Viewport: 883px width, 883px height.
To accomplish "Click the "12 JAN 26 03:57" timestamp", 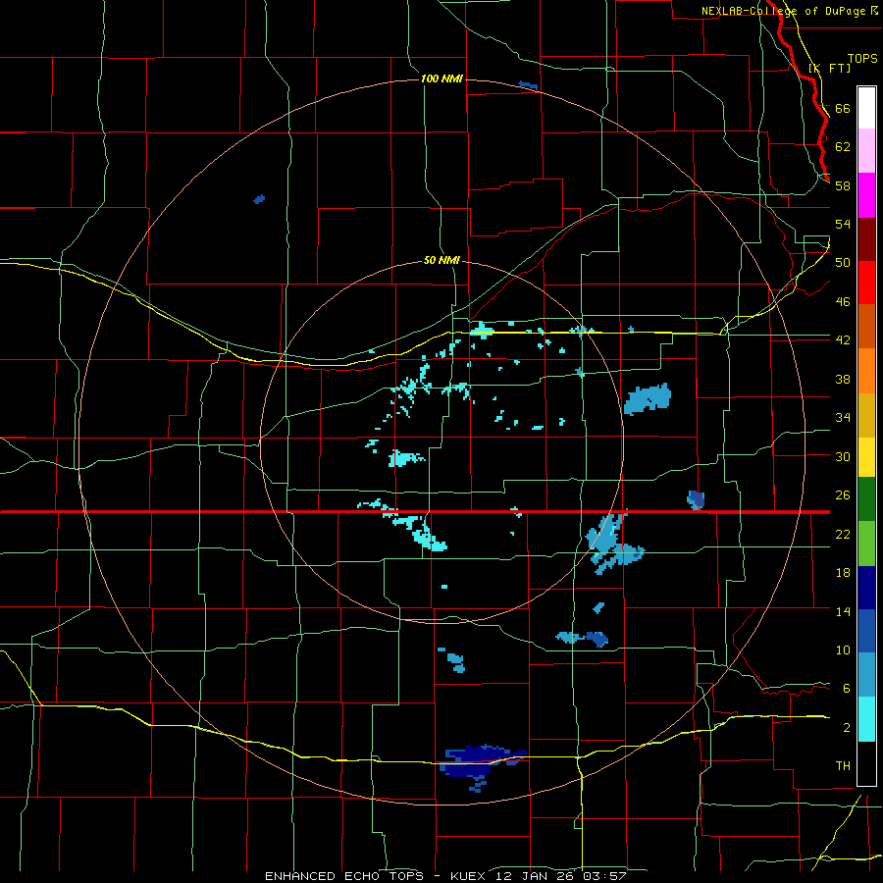I will click(561, 876).
